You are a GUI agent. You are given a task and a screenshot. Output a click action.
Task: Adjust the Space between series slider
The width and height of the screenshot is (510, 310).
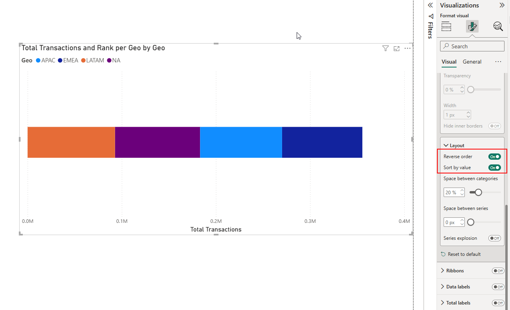pos(471,222)
